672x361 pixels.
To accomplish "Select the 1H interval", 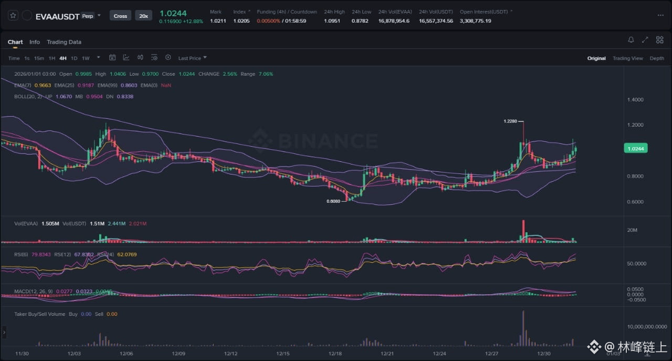I will [x=52, y=58].
